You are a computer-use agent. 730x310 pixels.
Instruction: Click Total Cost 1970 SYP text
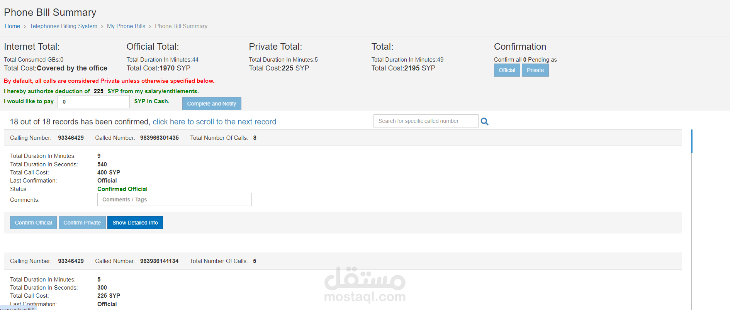158,68
